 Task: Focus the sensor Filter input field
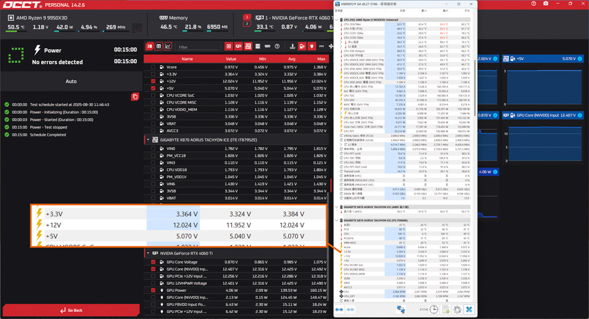pyautogui.click(x=197, y=47)
